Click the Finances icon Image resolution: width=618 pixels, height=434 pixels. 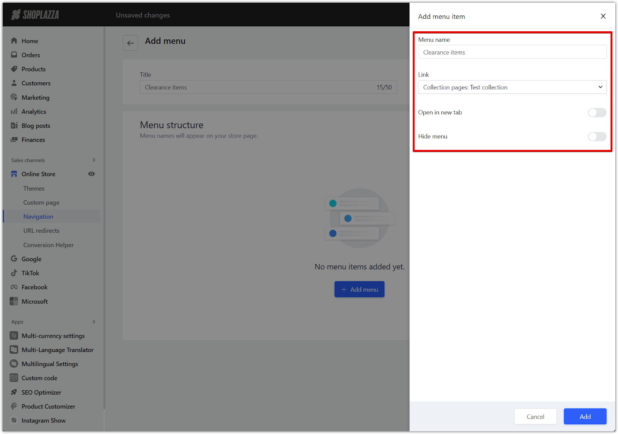coord(14,140)
